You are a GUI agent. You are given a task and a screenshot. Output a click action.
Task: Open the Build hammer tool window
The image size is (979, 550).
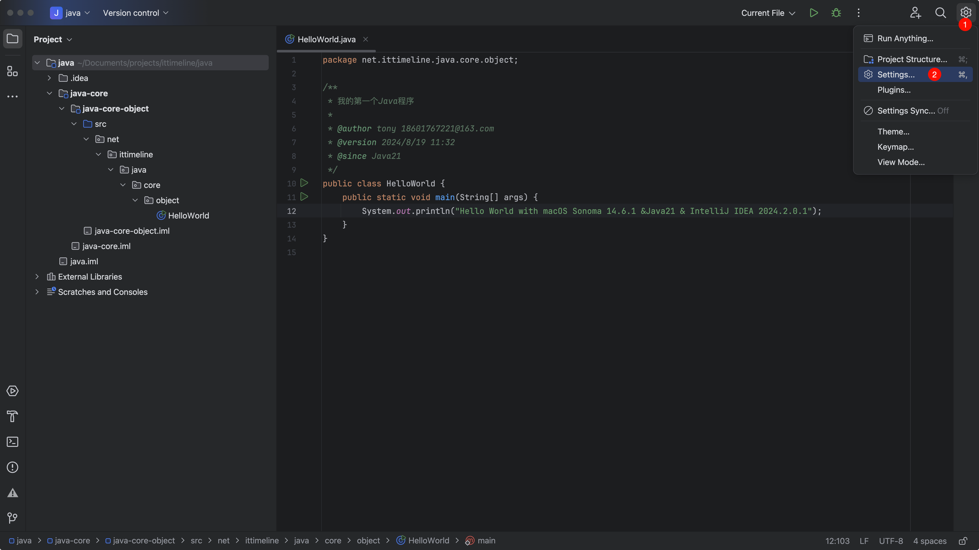[12, 416]
